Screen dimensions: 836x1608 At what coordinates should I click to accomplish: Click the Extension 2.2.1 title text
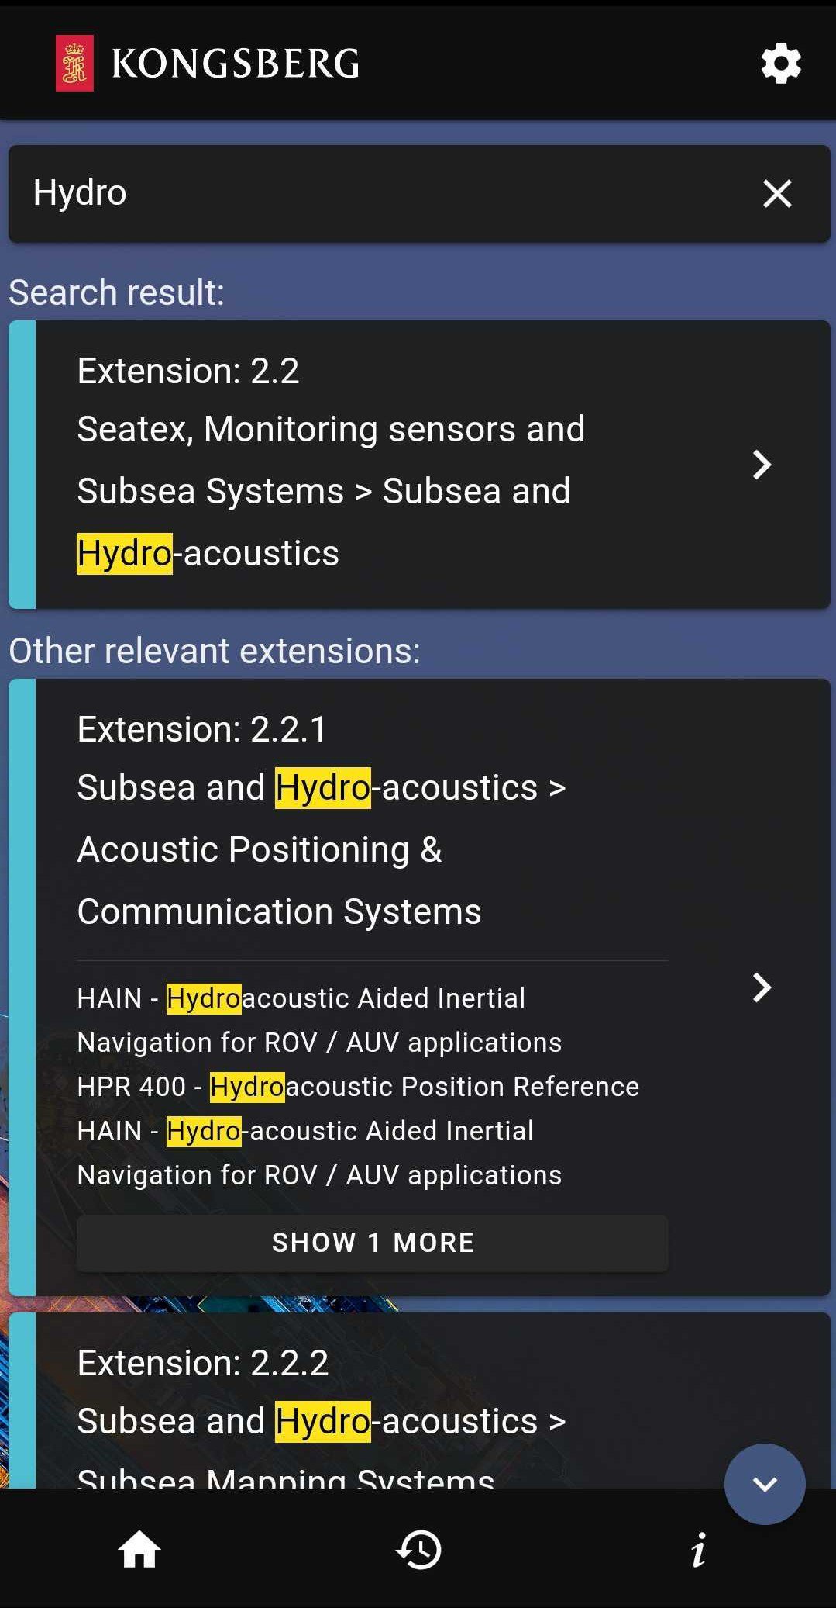[x=202, y=729]
